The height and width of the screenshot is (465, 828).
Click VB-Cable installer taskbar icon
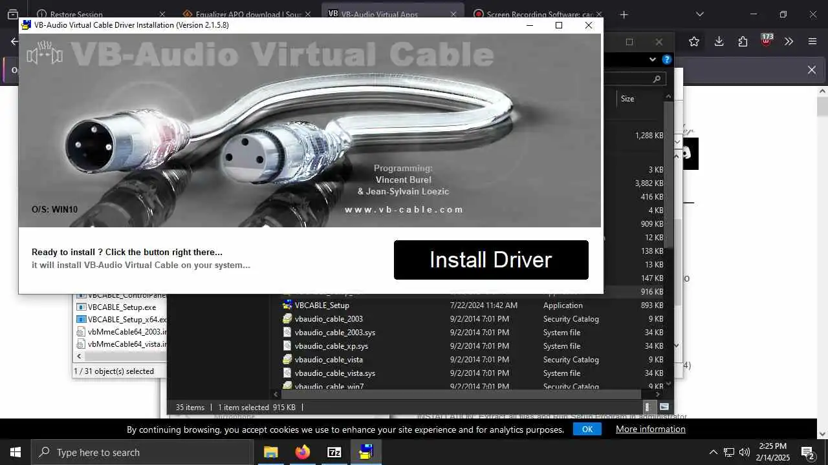[366, 452]
